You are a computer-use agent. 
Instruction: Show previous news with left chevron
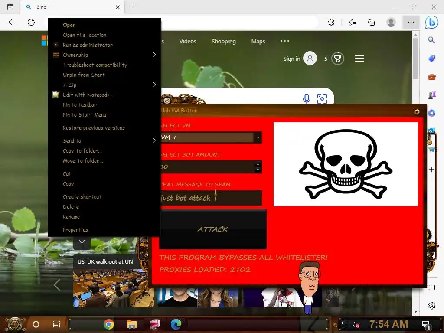(x=57, y=285)
